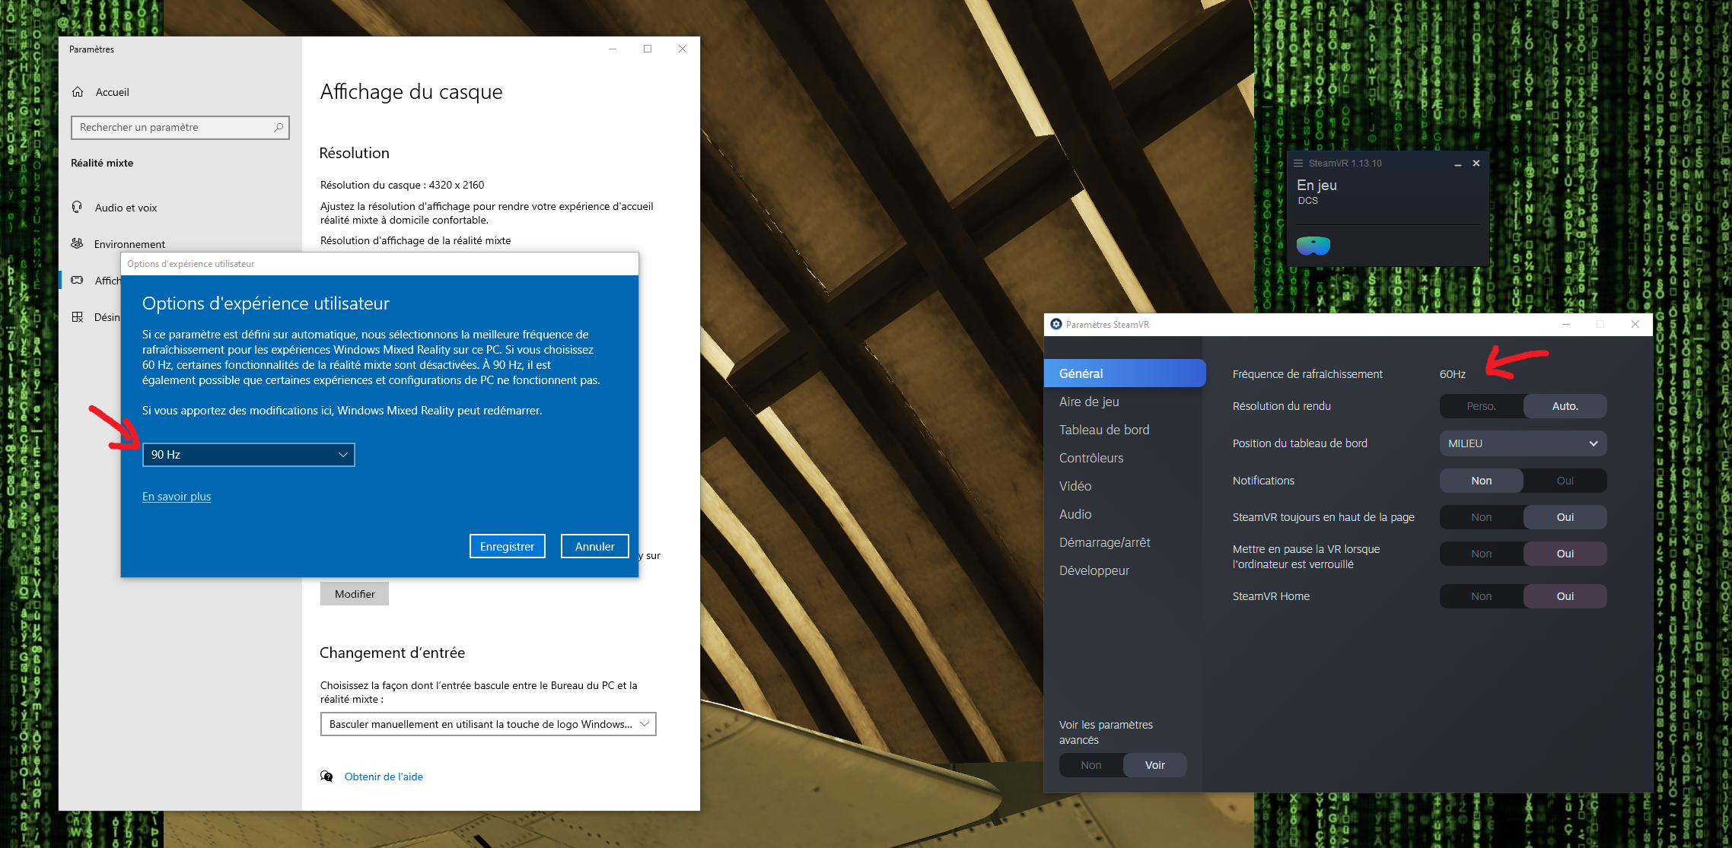The width and height of the screenshot is (1732, 848).
Task: Click the Désinstaller icon in sidebar
Action: coord(77,317)
